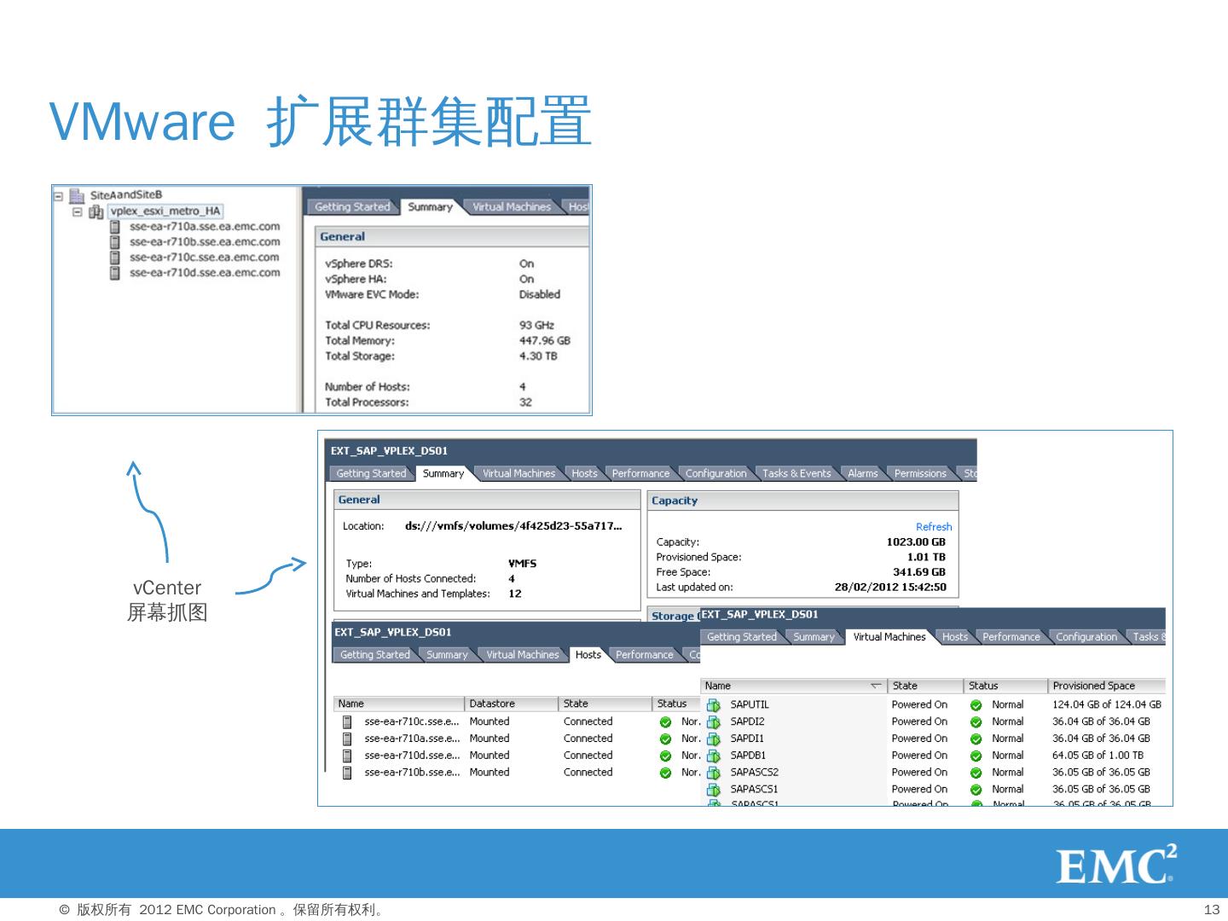Click the SAPUTIL virtual machine icon
Screen dimensions: 1228x921
pos(714,704)
